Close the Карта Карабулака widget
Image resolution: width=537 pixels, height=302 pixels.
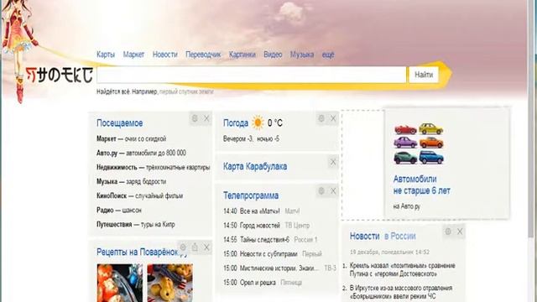333,162
